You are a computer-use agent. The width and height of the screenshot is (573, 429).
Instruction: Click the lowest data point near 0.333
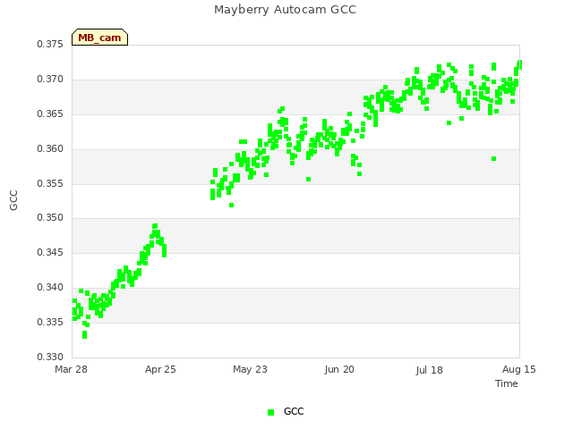84,335
